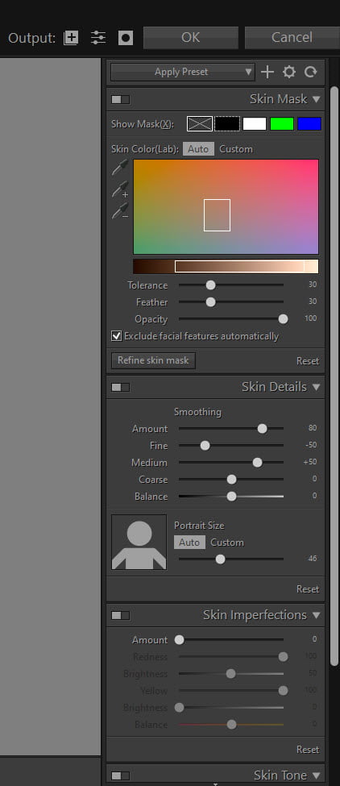Add a new preset with plus icon

click(267, 72)
